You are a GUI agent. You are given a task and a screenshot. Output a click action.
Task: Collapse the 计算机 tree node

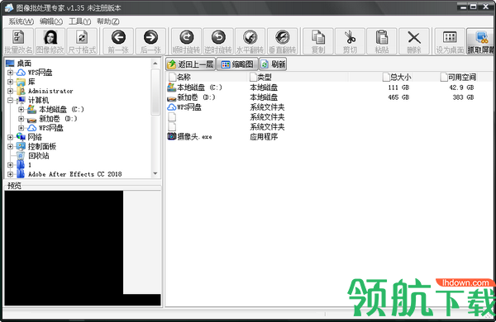click(10, 100)
